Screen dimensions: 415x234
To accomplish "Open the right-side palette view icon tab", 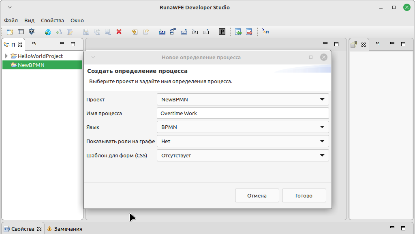I will click(354, 45).
